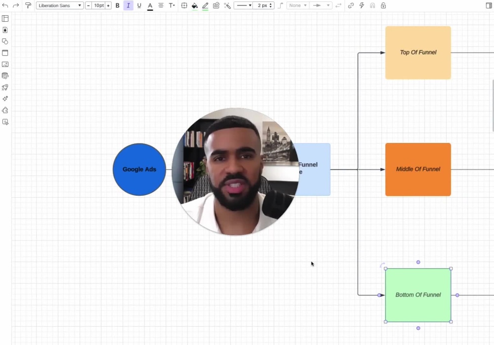494x345 pixels.
Task: Open the line style dropdown
Action: pos(244,5)
